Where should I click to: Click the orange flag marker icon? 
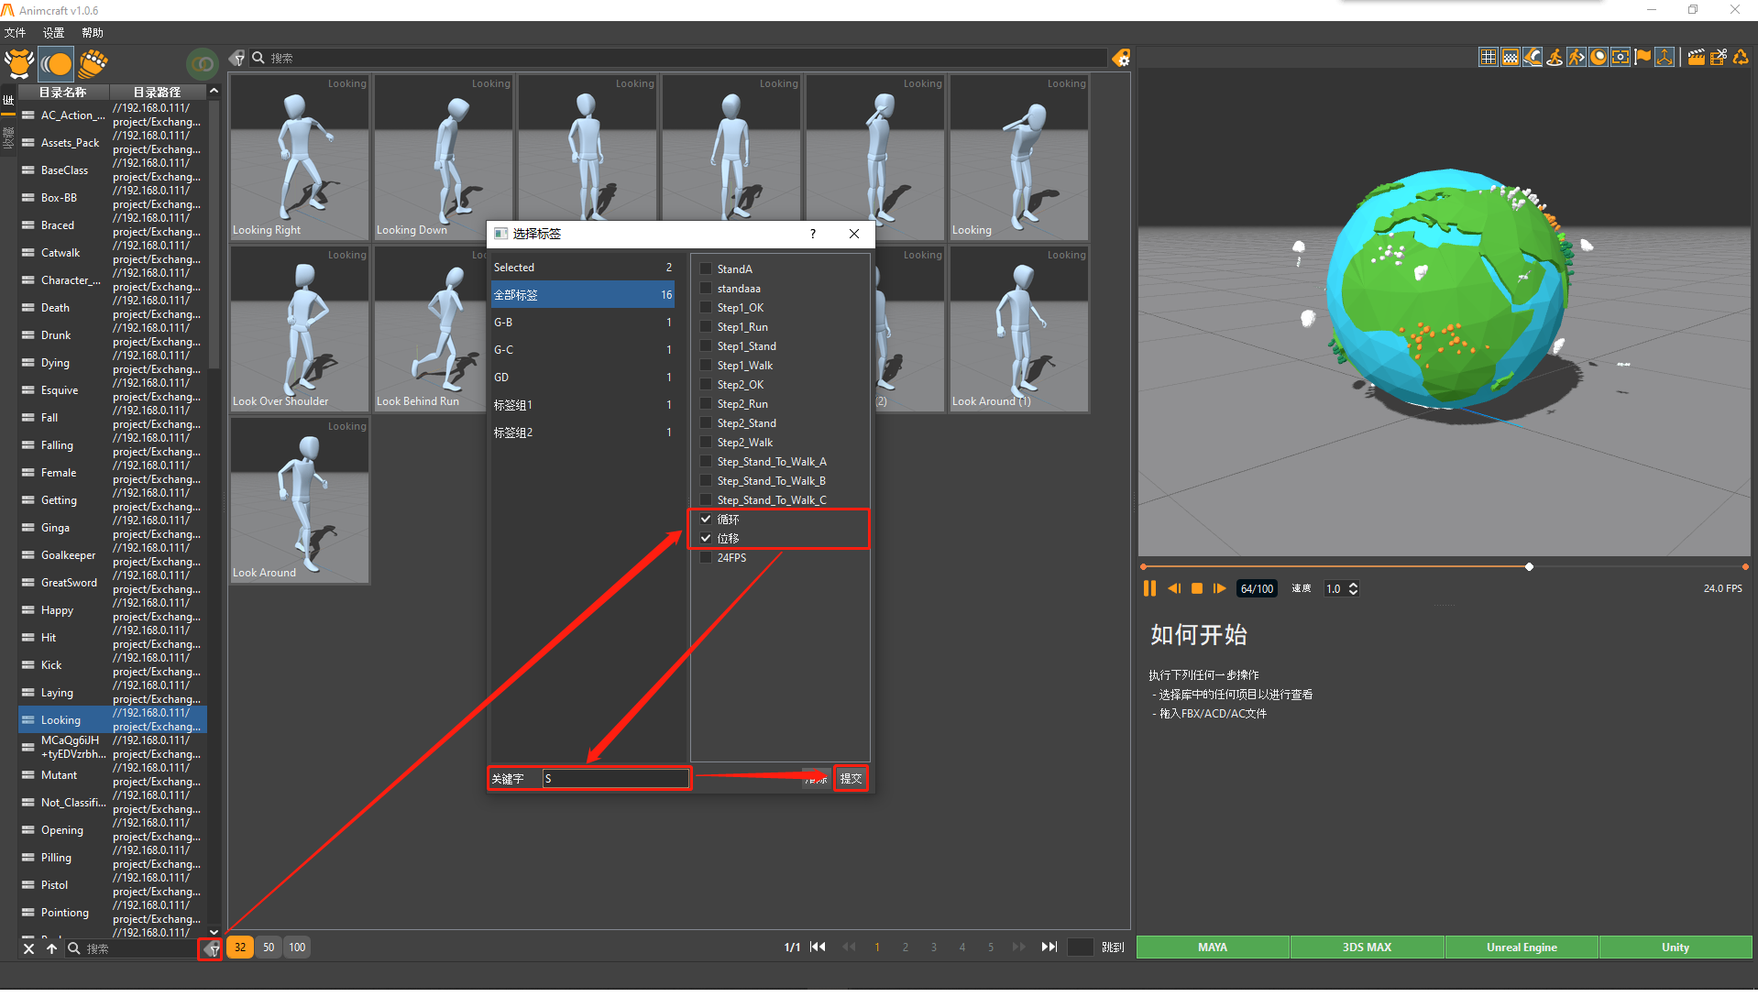pos(1643,57)
